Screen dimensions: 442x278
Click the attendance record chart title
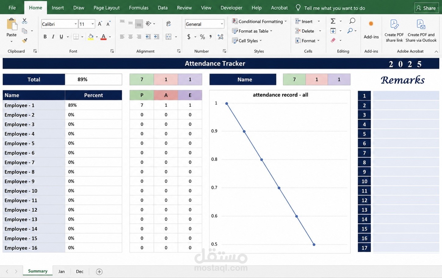[x=281, y=95]
